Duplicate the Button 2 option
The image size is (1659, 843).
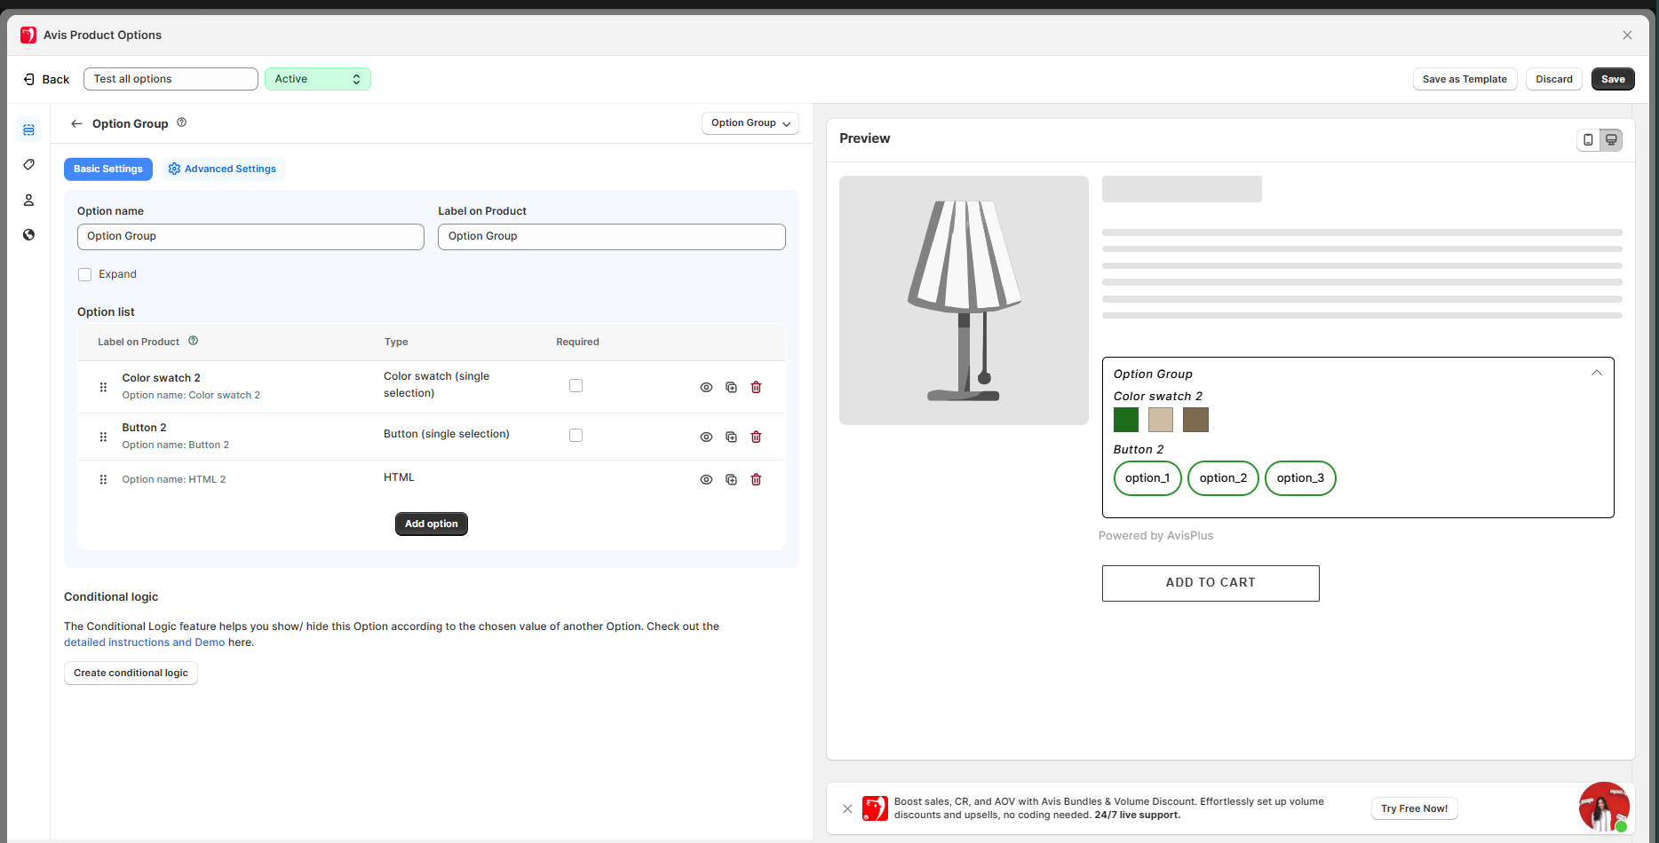tap(731, 437)
